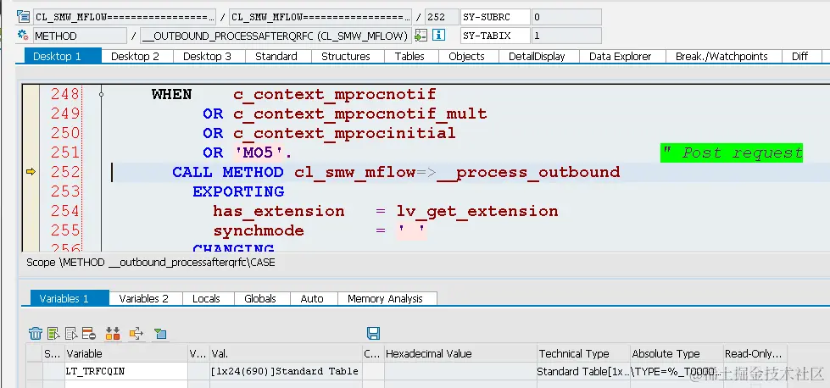Collapse the WHEN block at line 248

101,94
